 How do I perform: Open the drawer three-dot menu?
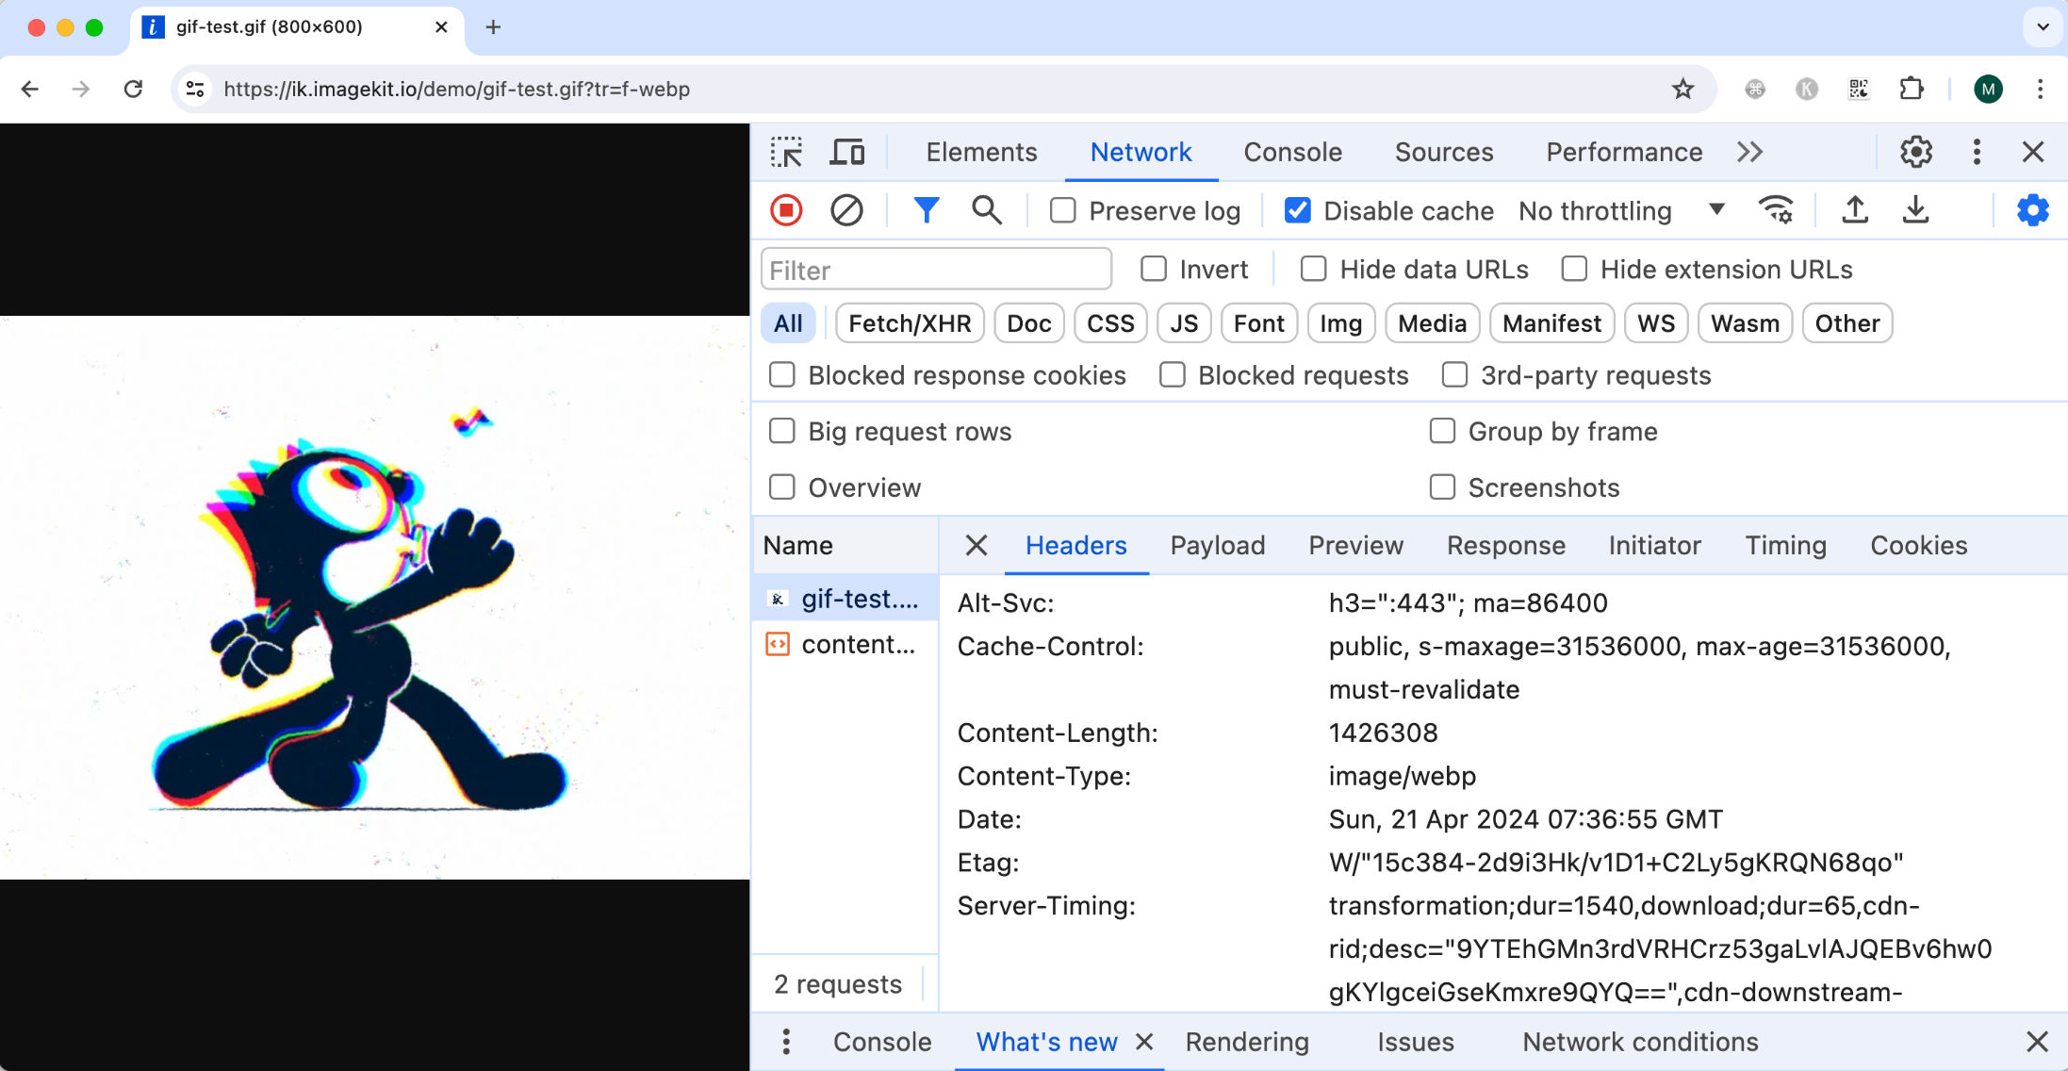coord(786,1042)
